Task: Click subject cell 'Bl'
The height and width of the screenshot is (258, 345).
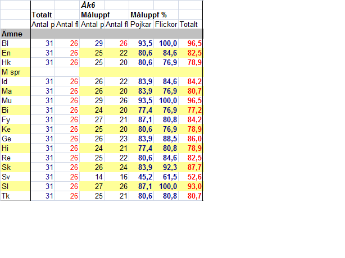Action: point(15,43)
